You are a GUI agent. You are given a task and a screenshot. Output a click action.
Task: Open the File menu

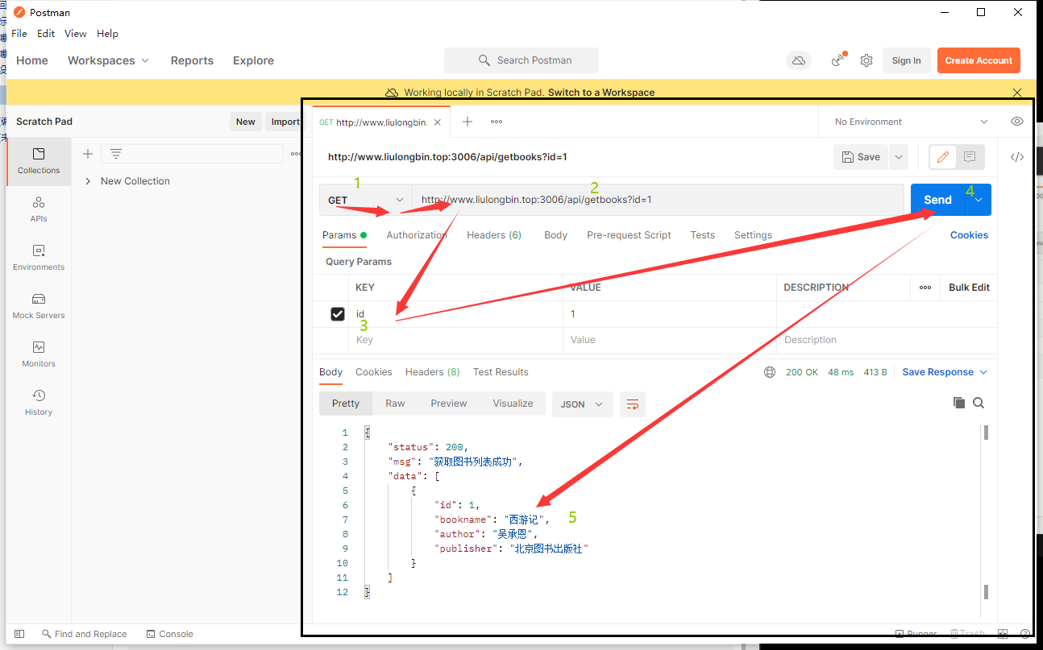[19, 34]
